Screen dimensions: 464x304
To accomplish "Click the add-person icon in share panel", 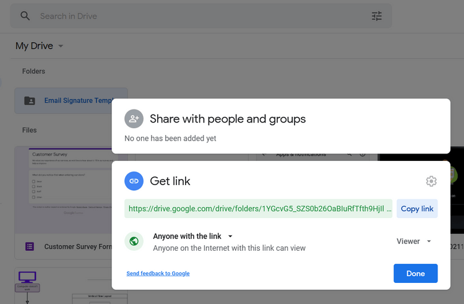I will click(134, 119).
